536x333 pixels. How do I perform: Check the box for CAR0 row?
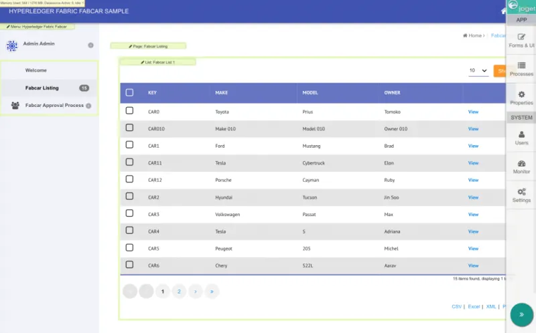[130, 111]
